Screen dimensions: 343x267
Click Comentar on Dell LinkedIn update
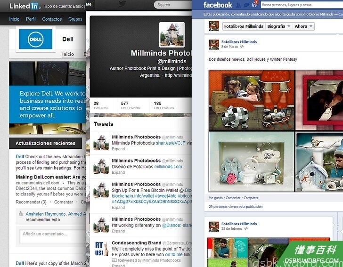coord(64,202)
